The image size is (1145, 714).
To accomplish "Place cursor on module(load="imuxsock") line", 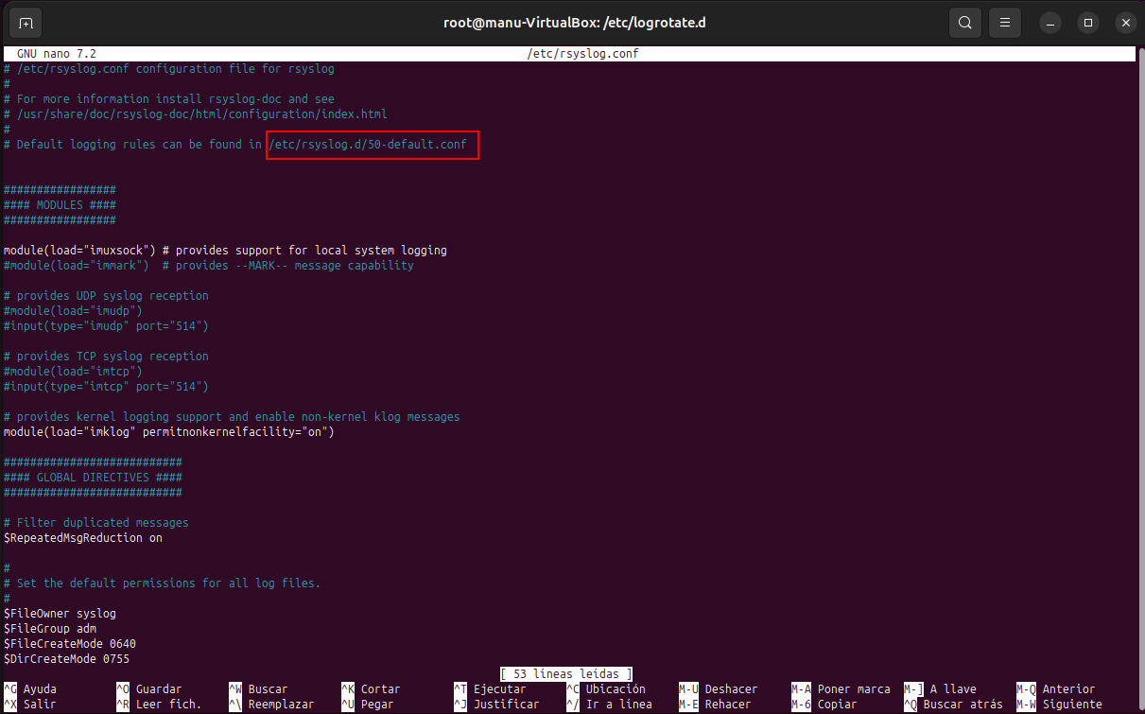I will pos(80,251).
